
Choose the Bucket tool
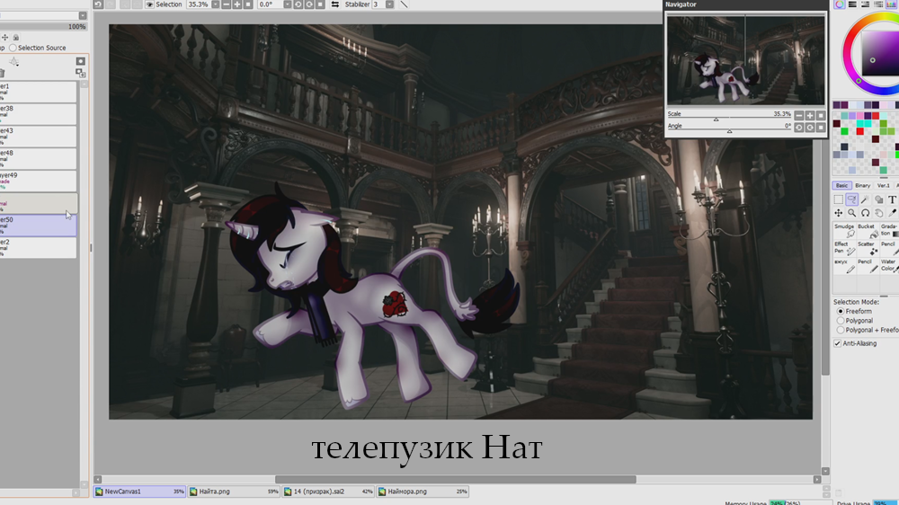click(868, 230)
